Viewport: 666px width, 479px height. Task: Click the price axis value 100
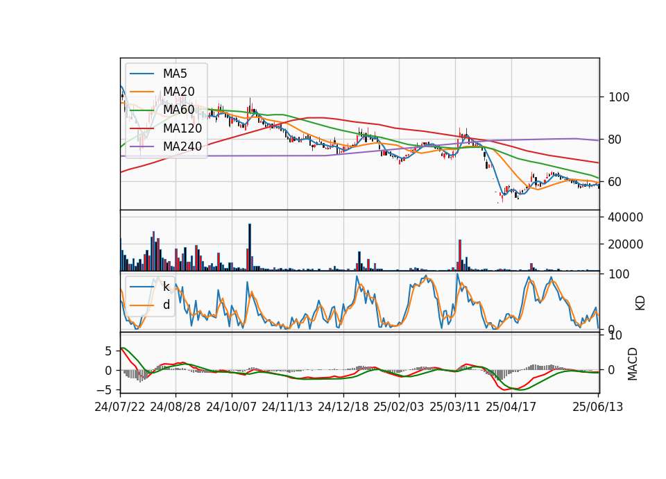pyautogui.click(x=619, y=97)
